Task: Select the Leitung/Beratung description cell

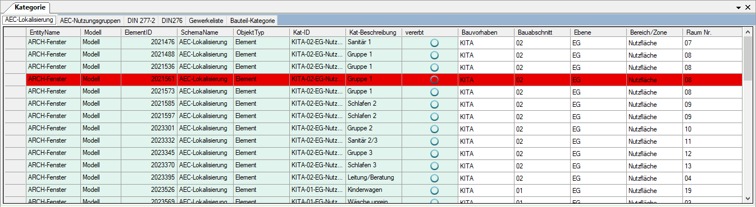Action: click(x=374, y=178)
